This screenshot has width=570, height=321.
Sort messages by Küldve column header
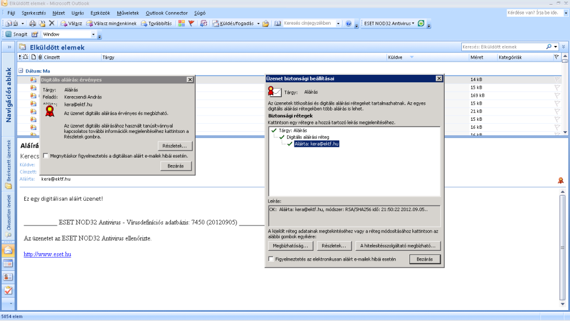pyautogui.click(x=395, y=57)
